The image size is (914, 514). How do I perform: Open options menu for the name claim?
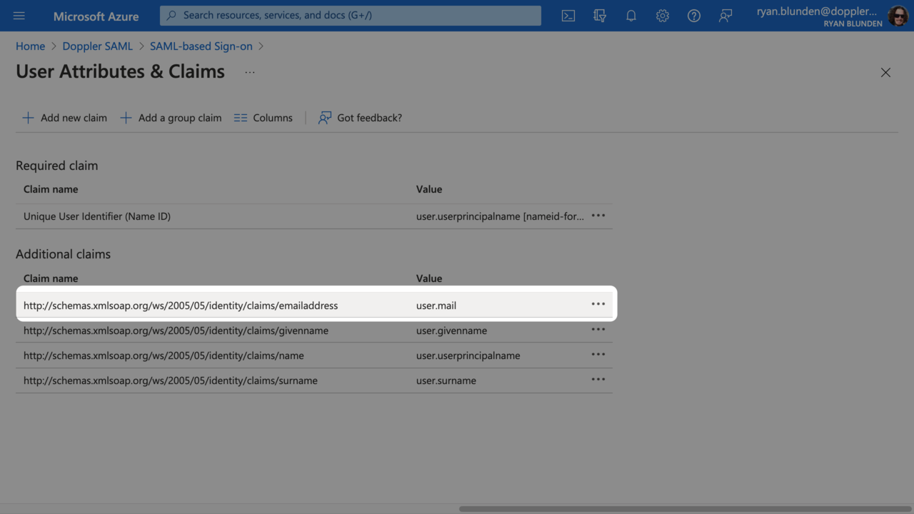(598, 355)
